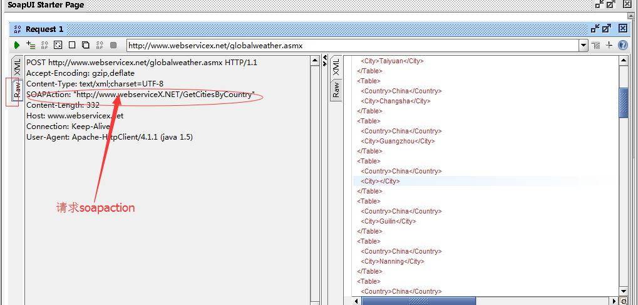Select the Nanning city element
Viewport: 638px width, 305px height.
392,261
